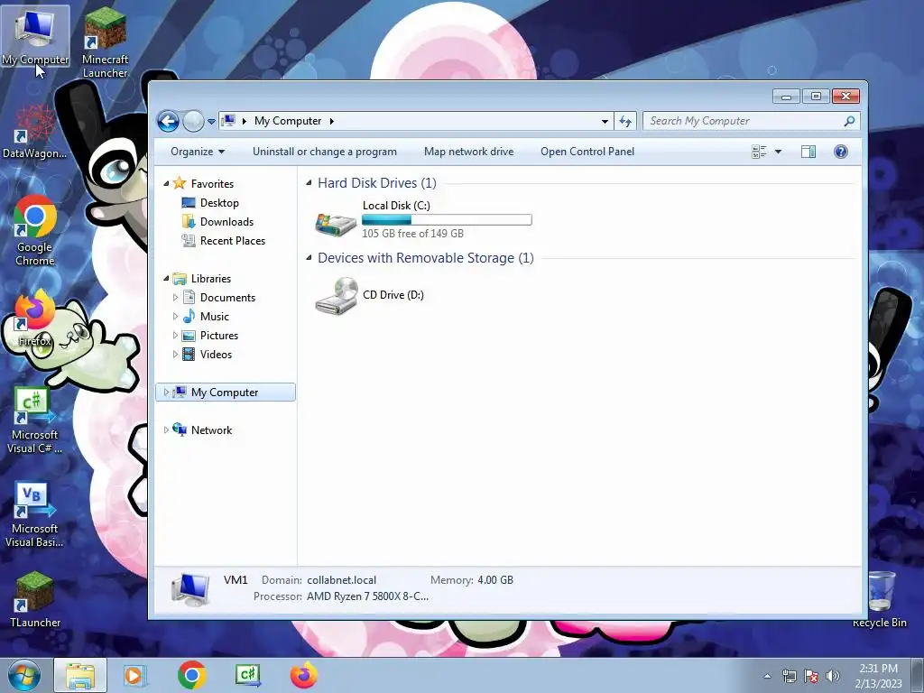Expand the Network node
Screen dimensions: 924x693
(166, 430)
